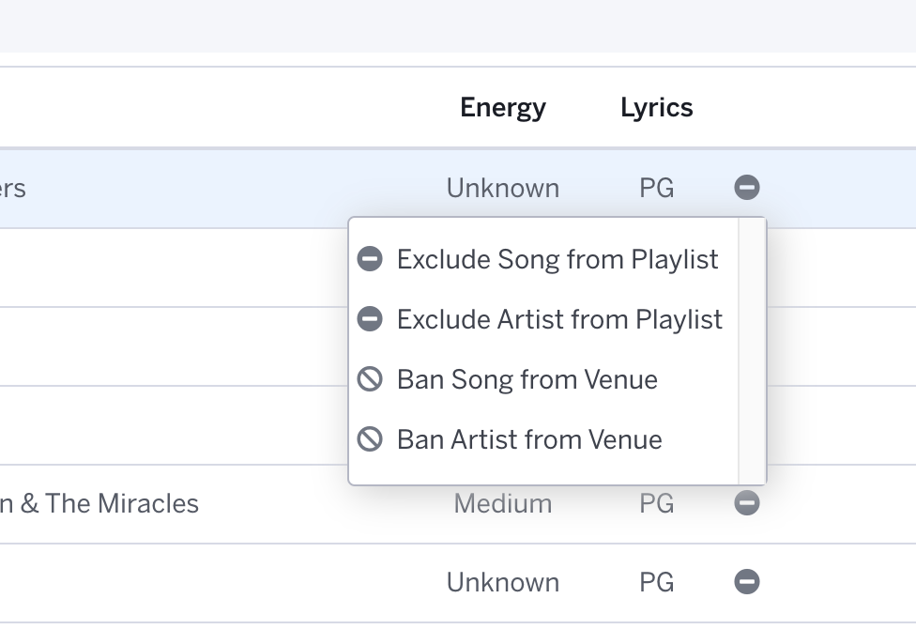Click the Medium energy value
Screen dimensions: 916x629
[x=503, y=503]
